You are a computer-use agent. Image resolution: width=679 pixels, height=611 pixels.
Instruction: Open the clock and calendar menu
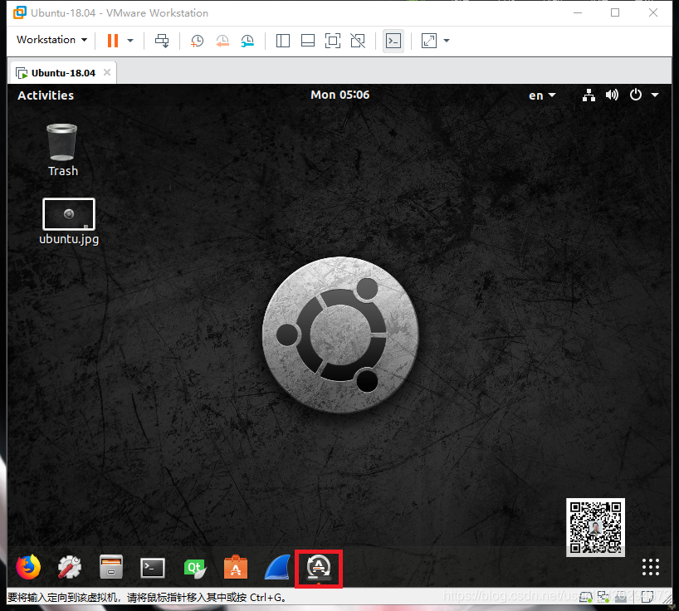pos(340,95)
